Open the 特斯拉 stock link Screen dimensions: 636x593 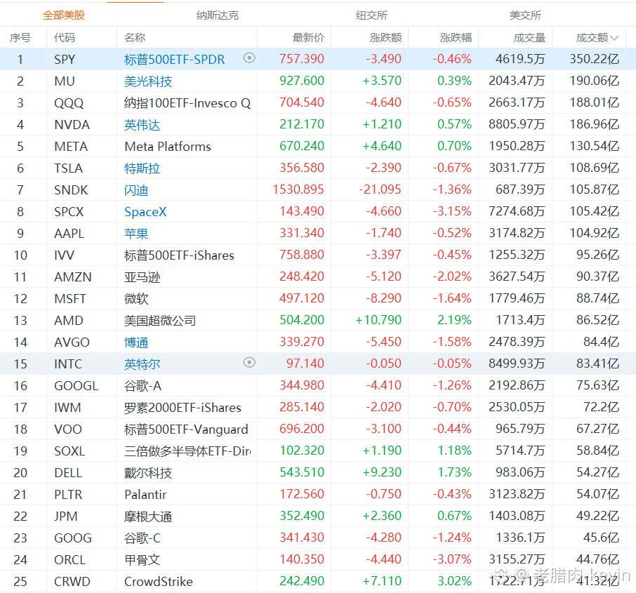click(142, 168)
